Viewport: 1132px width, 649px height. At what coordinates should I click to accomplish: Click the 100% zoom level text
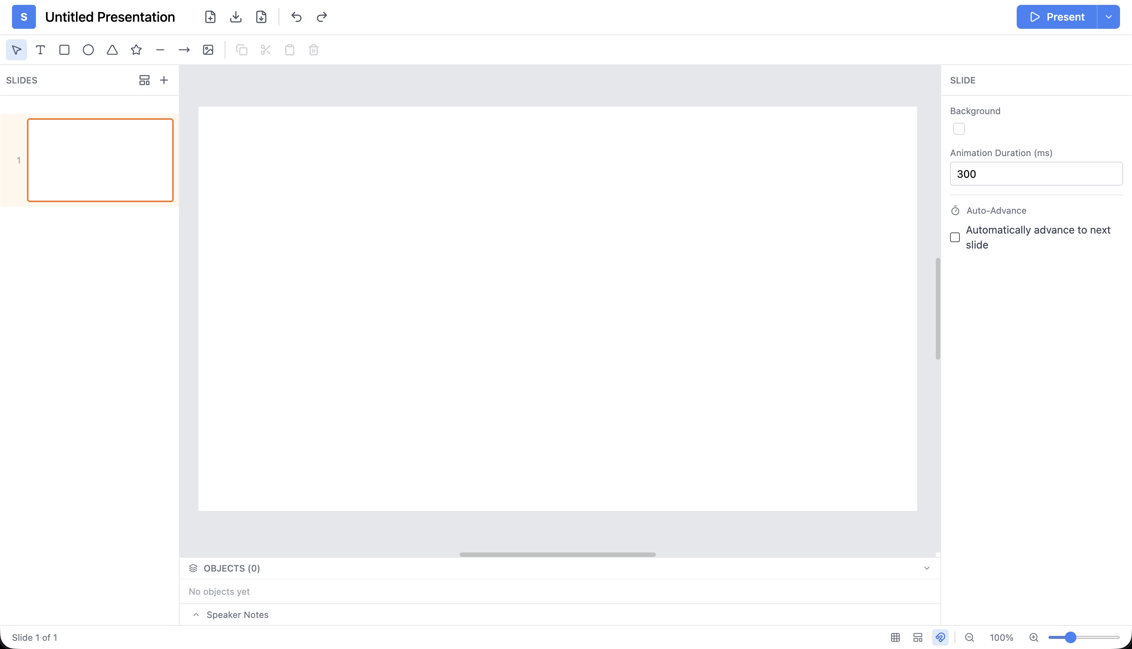coord(1001,637)
